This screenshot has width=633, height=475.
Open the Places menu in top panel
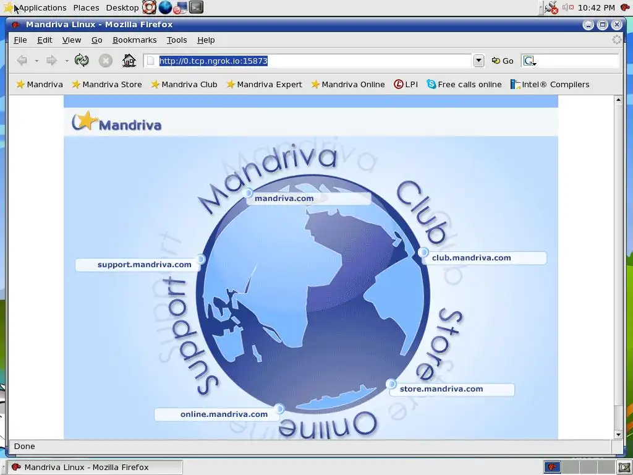click(x=86, y=7)
